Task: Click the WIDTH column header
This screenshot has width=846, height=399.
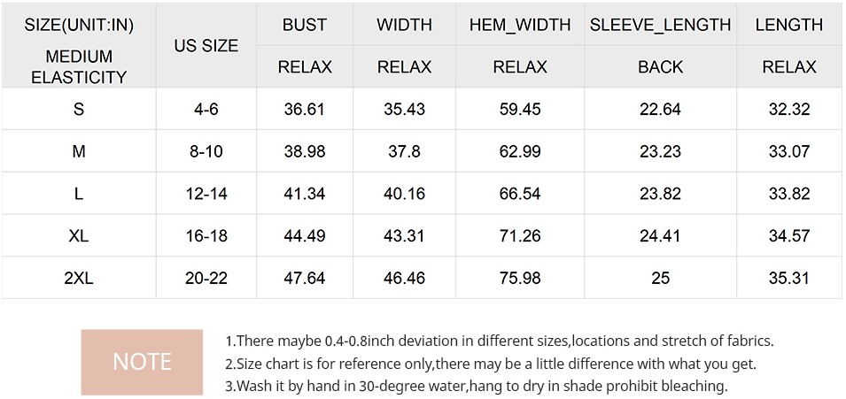Action: [x=405, y=25]
